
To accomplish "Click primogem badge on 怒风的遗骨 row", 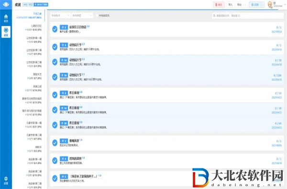I will click(64, 158).
